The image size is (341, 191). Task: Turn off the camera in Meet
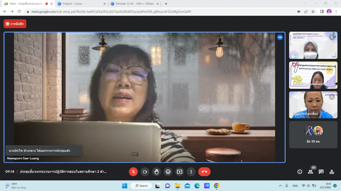click(x=145, y=172)
